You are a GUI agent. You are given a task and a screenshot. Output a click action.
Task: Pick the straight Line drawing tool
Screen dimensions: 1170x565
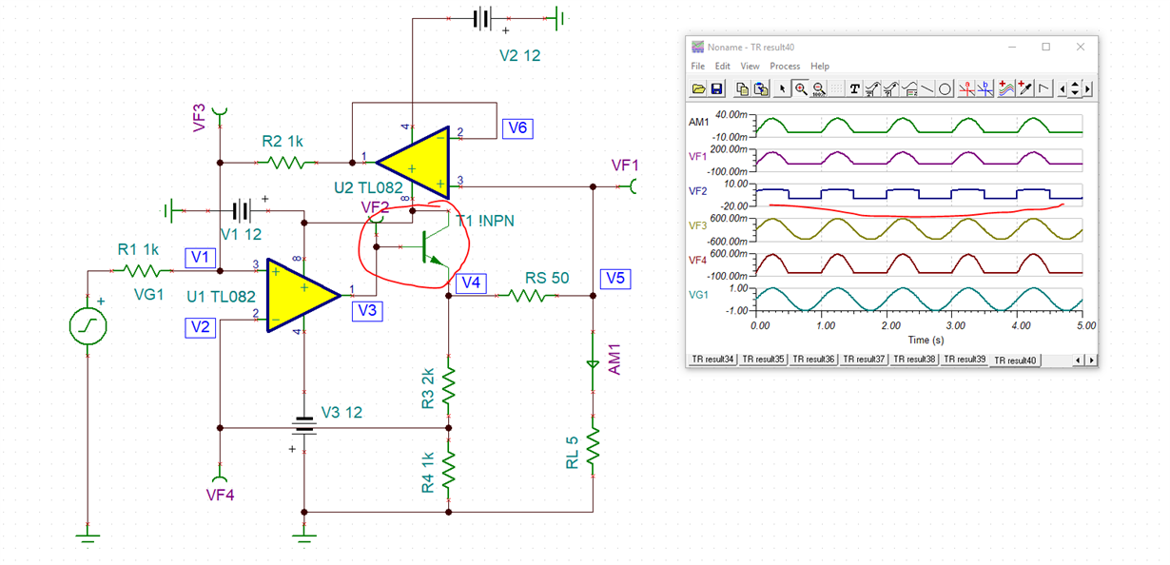pyautogui.click(x=927, y=88)
